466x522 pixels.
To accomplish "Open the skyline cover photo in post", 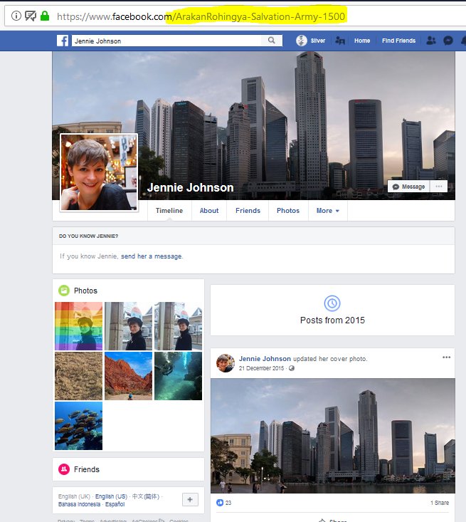I will pos(333,435).
